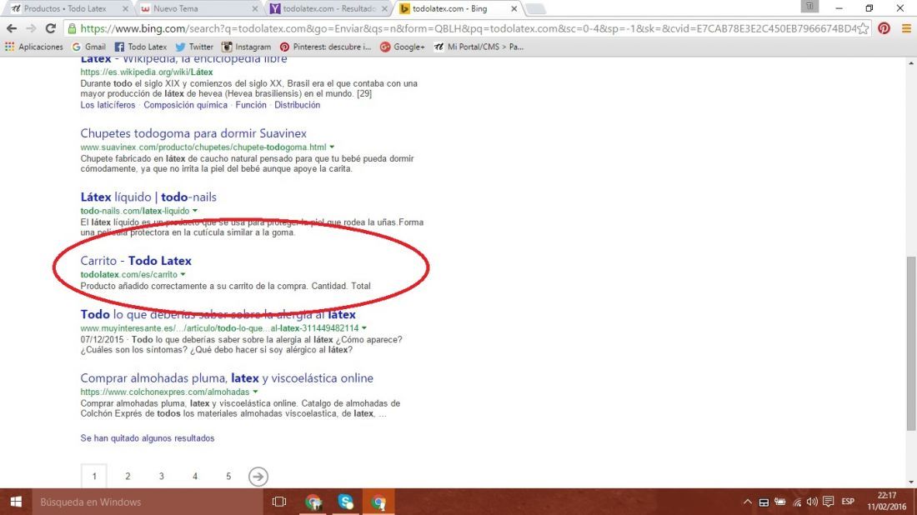Close the todolatex.com - Bing tab

[514, 9]
